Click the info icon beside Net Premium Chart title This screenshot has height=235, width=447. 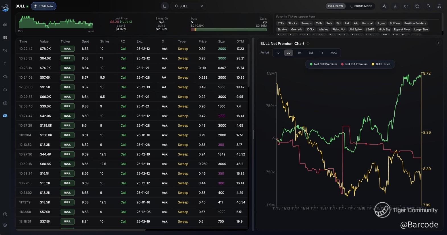(x=308, y=44)
